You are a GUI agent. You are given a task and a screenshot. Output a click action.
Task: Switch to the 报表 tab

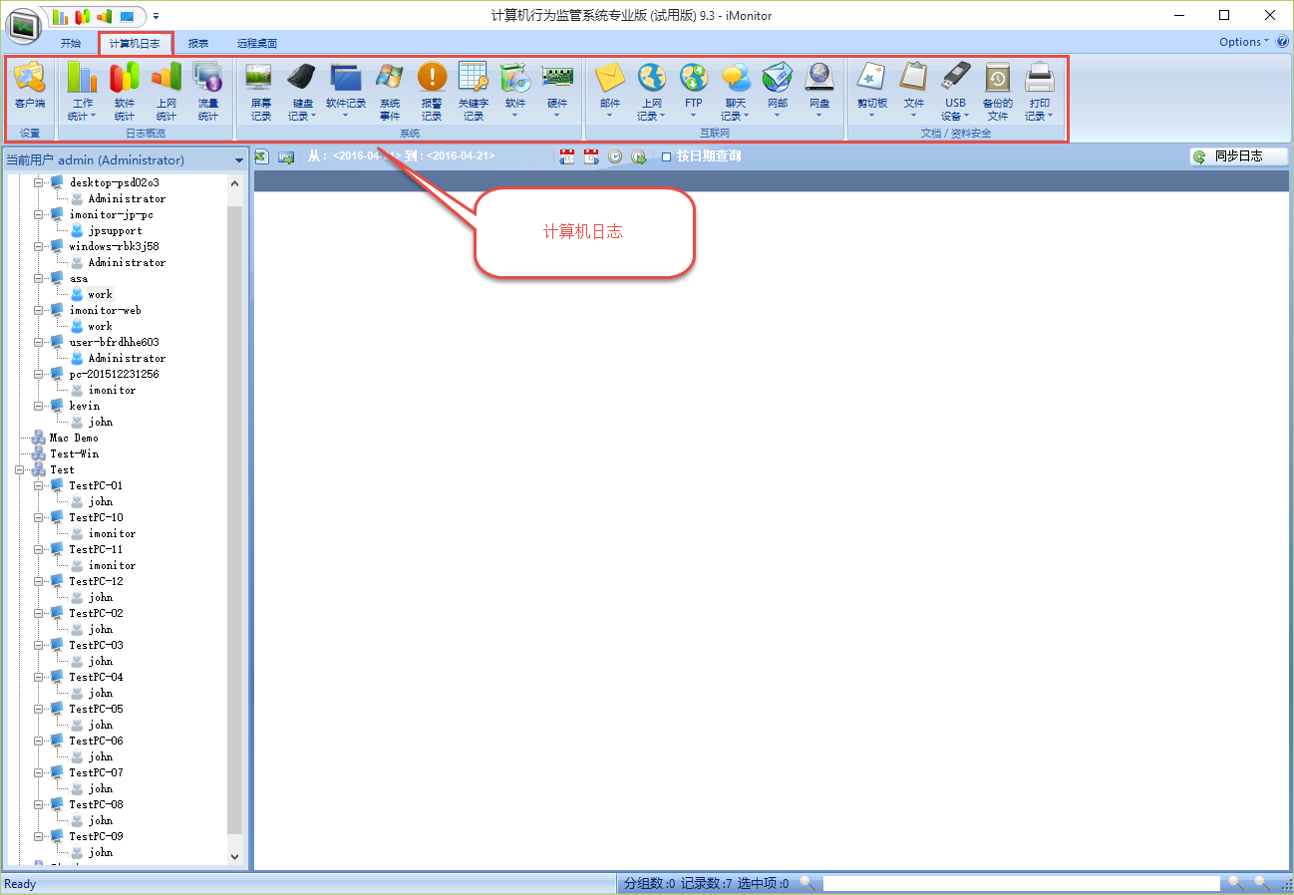(x=198, y=43)
